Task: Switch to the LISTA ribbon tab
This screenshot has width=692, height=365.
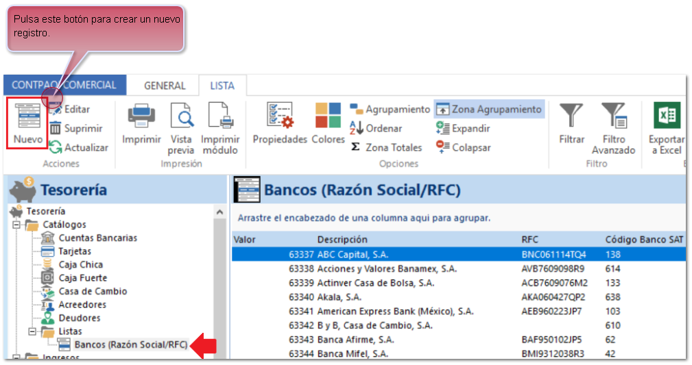Action: tap(222, 86)
